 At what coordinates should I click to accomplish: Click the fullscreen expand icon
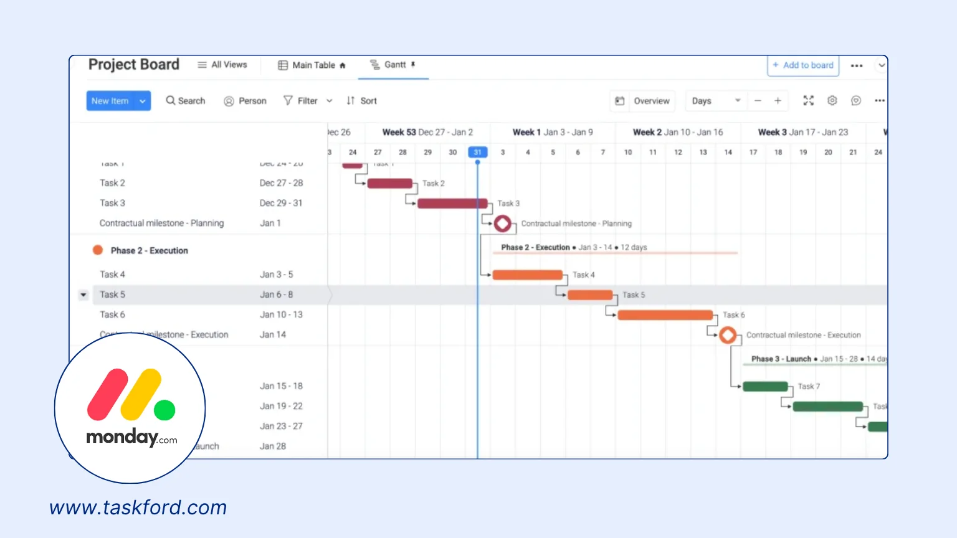coord(808,101)
